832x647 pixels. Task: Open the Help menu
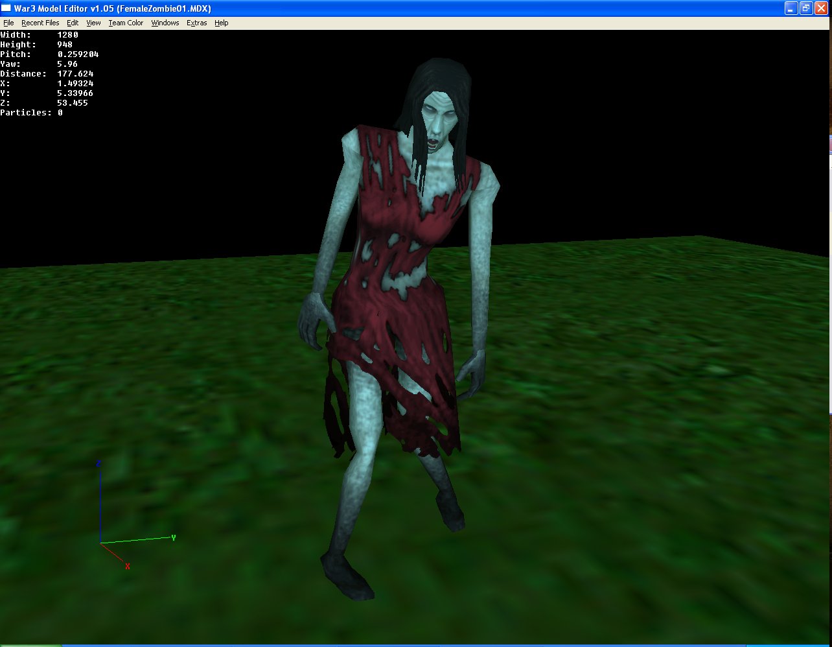[x=222, y=23]
